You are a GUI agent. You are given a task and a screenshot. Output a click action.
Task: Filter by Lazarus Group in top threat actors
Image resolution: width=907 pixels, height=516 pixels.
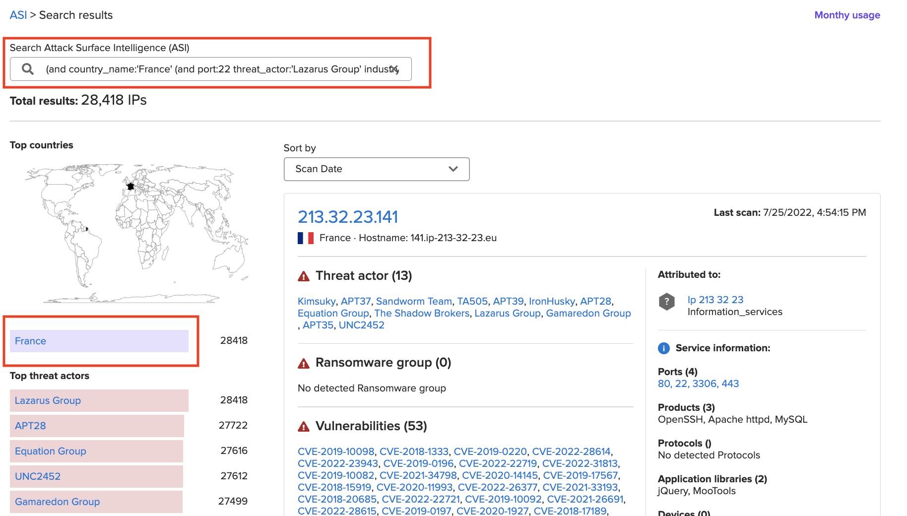click(99, 400)
